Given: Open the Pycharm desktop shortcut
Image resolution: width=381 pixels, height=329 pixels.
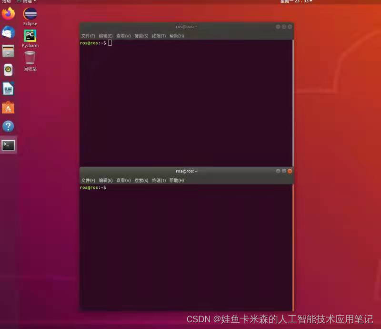Looking at the screenshot, I should coord(30,39).
